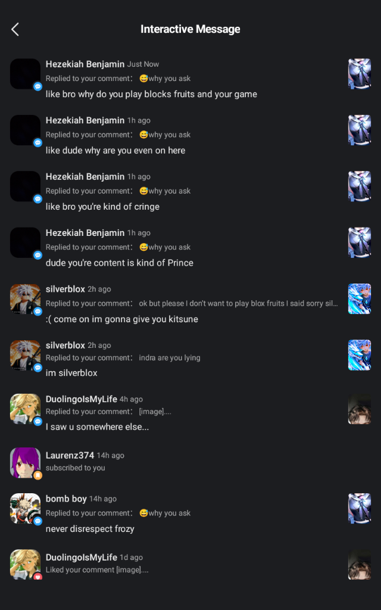Image resolution: width=381 pixels, height=610 pixels.
Task: Open post thumbnail beside 'Liked your comment'
Action: pos(359,565)
